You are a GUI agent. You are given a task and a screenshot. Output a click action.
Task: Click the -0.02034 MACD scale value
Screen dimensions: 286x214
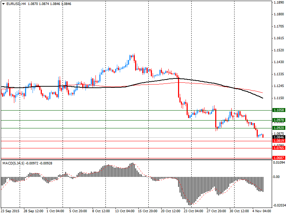279,206
